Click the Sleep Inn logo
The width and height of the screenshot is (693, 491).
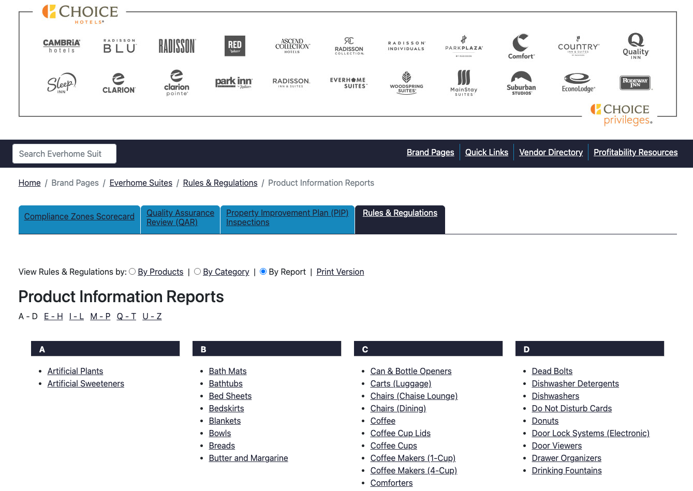coord(62,83)
